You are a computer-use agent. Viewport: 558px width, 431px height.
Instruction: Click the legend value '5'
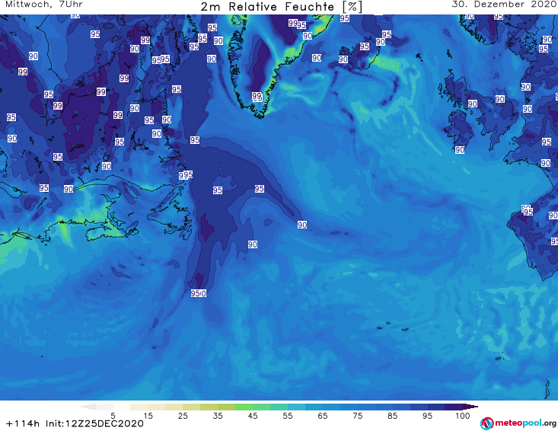point(113,416)
